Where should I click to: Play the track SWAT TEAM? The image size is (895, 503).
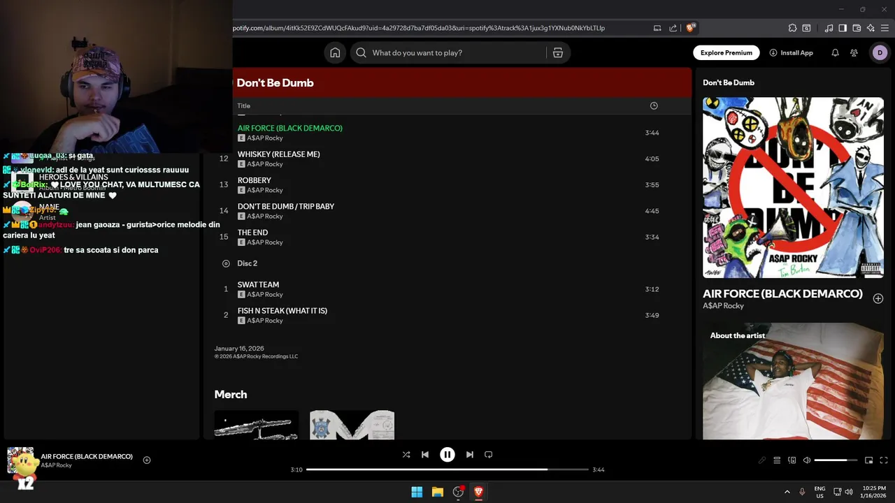[258, 285]
